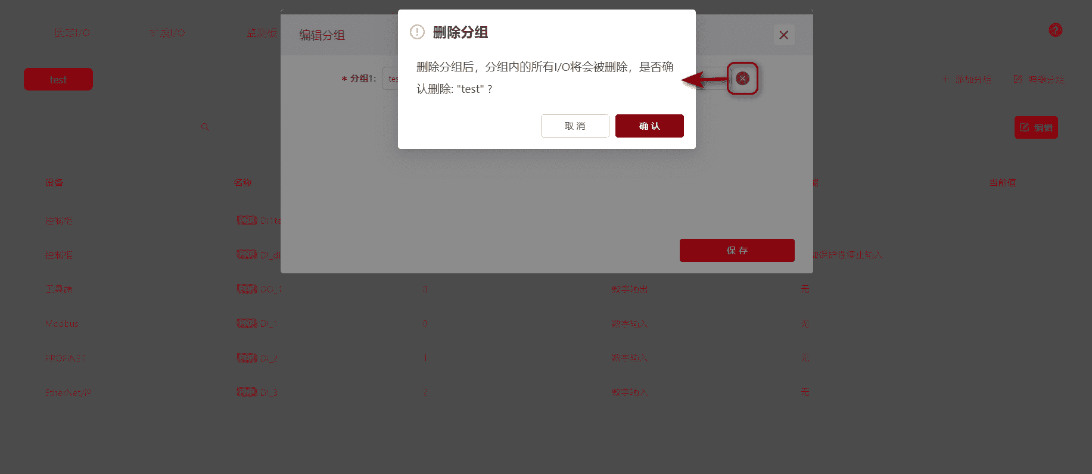Click the 保存 save button
This screenshot has height=474, width=1092.
pyautogui.click(x=737, y=250)
